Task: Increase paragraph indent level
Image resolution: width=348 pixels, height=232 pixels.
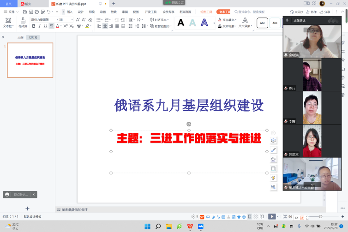Action: point(122,20)
